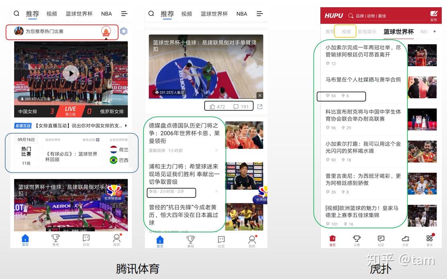The height and width of the screenshot is (279, 447).
Task: Open Hupu 比赛 trophy icon in bottom bar
Action: click(357, 240)
